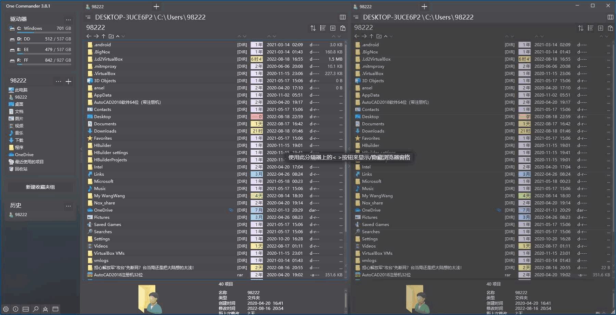616x315 pixels.
Task: Open the drives section ... menu
Action: (x=68, y=20)
